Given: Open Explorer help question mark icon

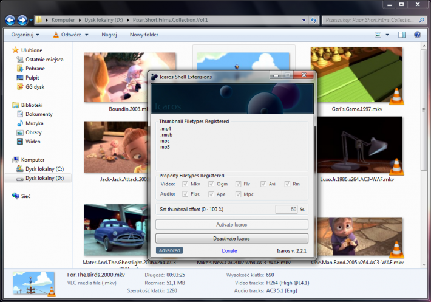Looking at the screenshot, I should tap(417, 35).
